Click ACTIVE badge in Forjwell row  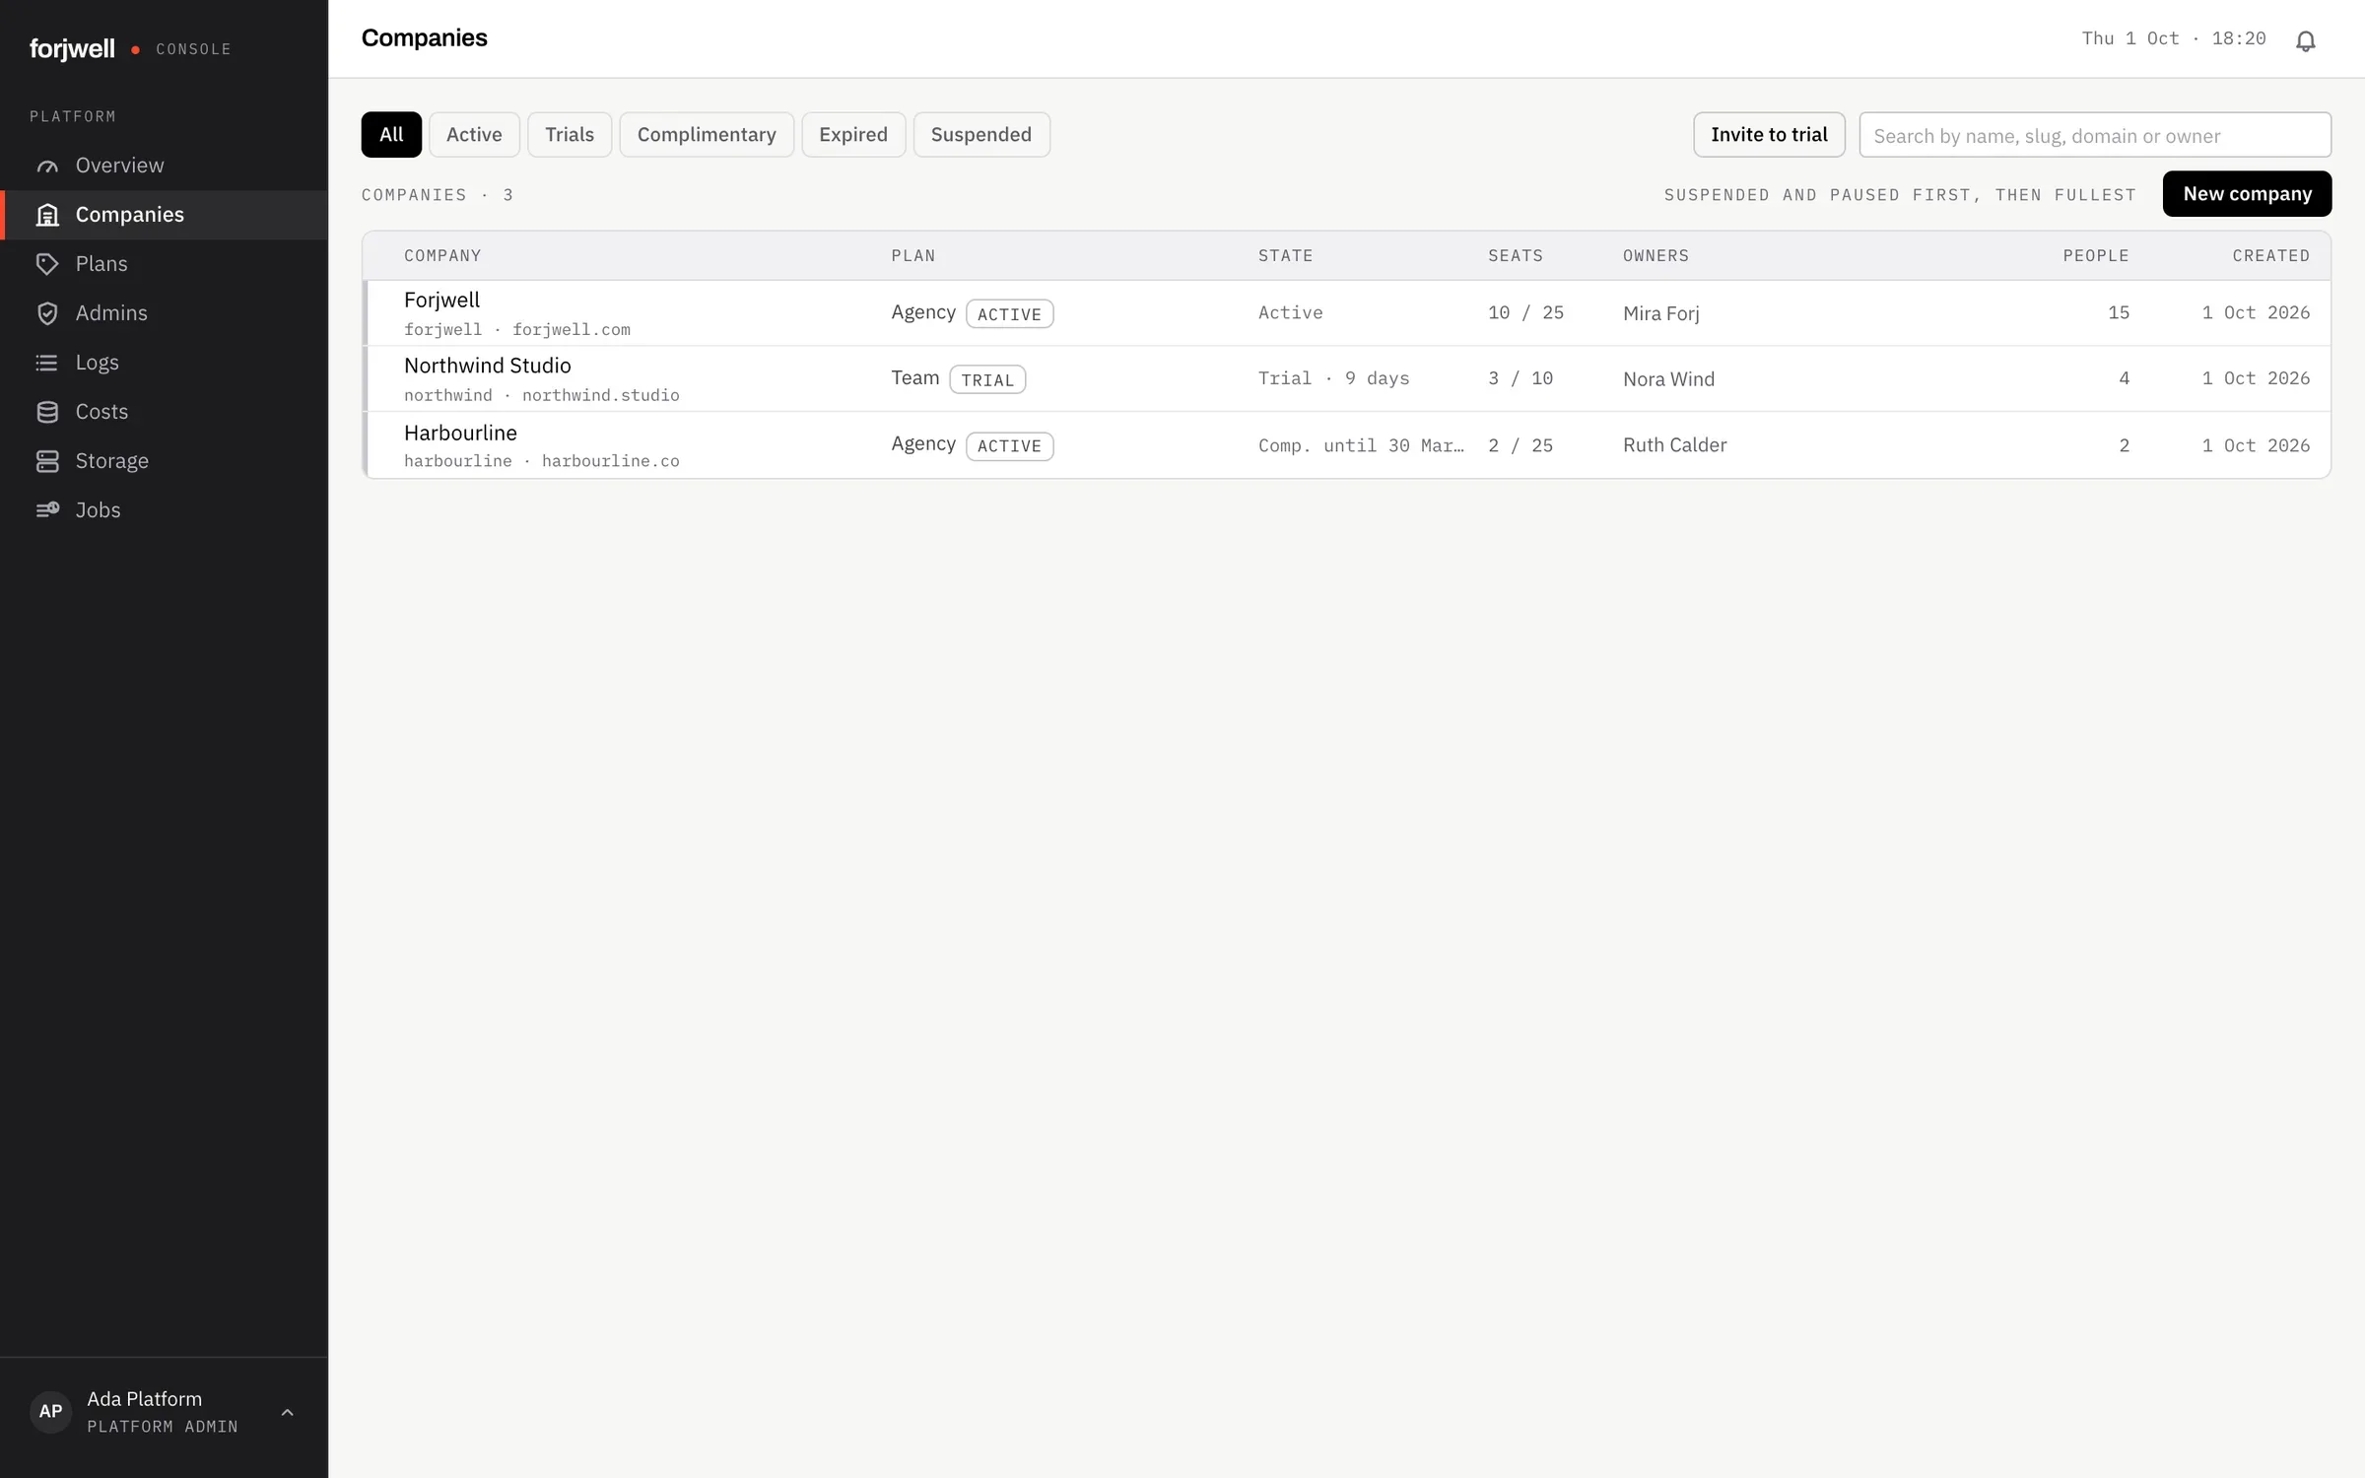coord(1009,314)
